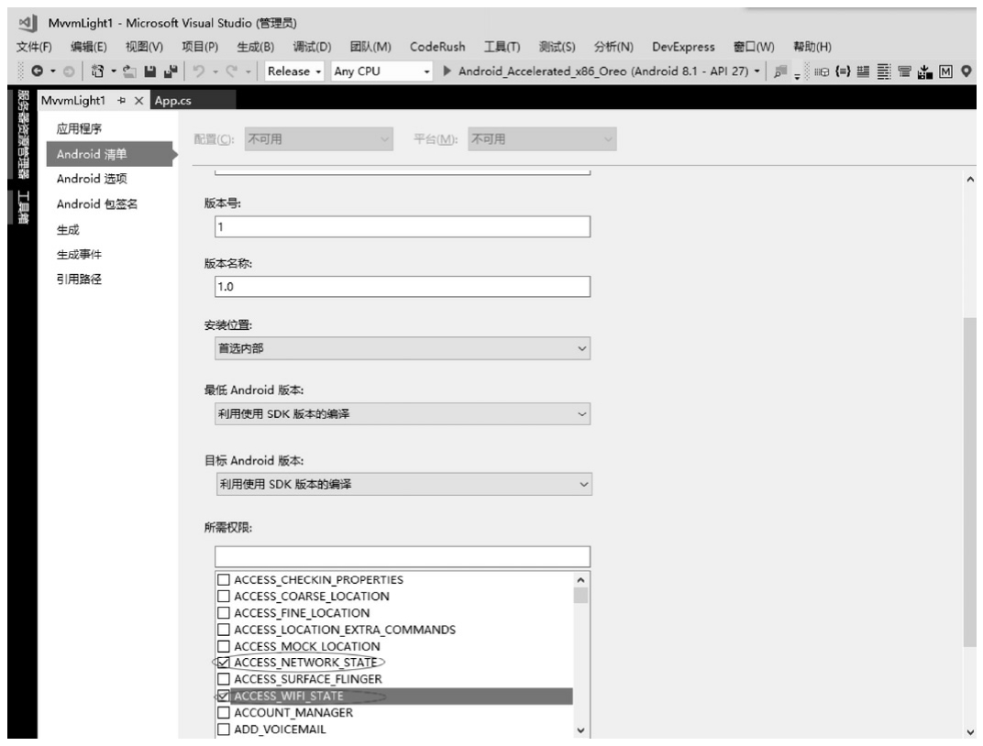The width and height of the screenshot is (983, 746).
Task: Open the 文件(F) menu
Action: click(34, 47)
